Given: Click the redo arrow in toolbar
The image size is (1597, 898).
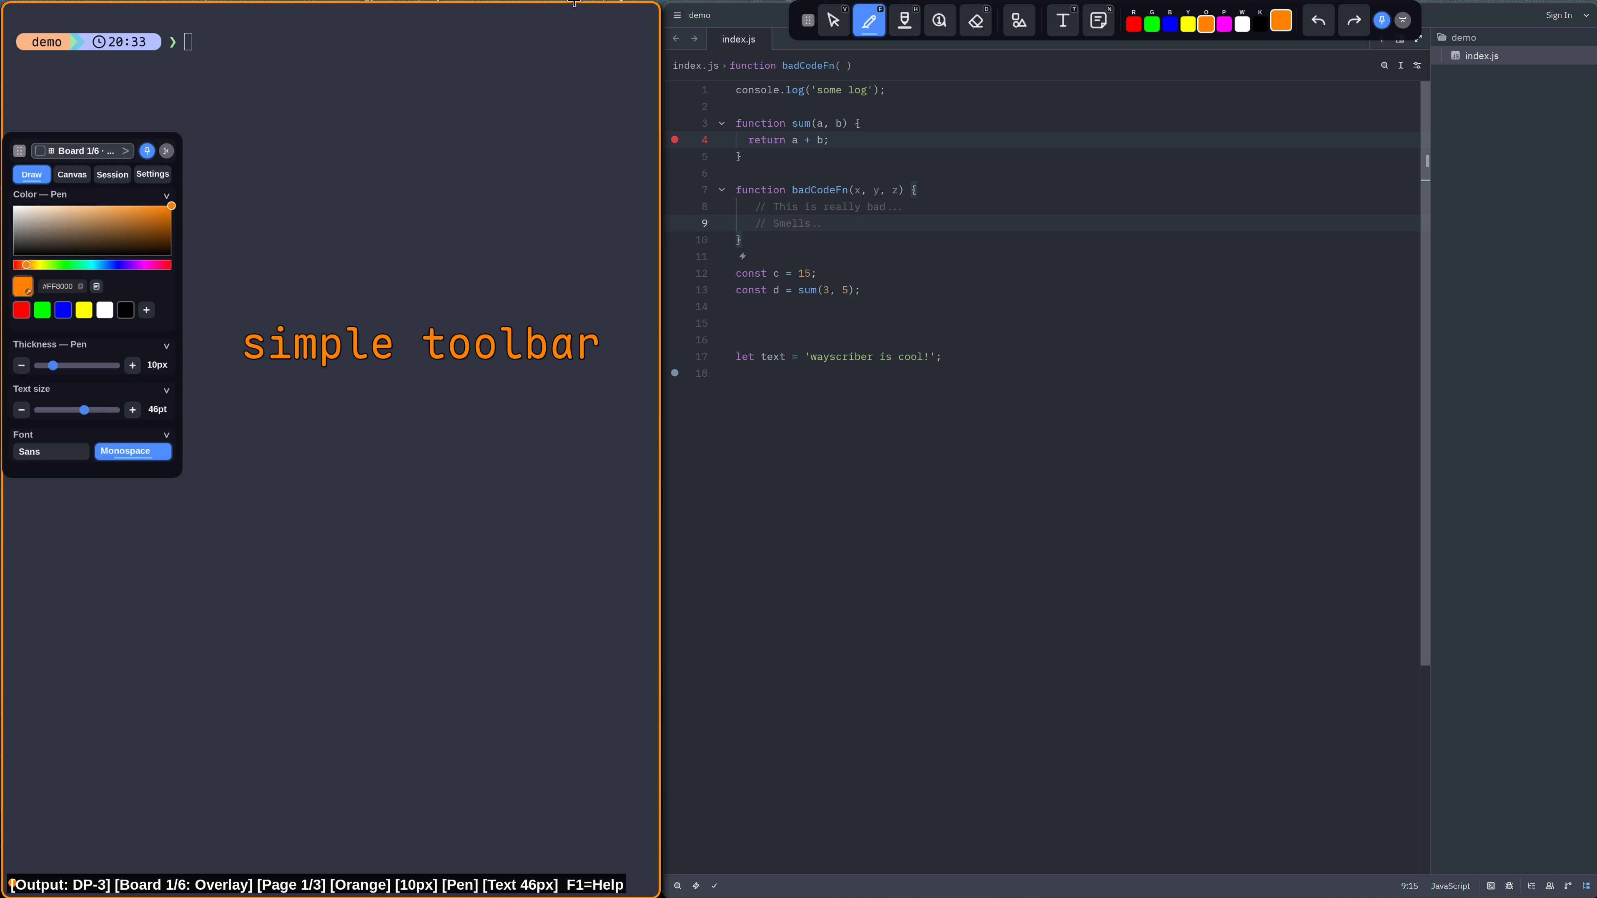Looking at the screenshot, I should pyautogui.click(x=1354, y=20).
